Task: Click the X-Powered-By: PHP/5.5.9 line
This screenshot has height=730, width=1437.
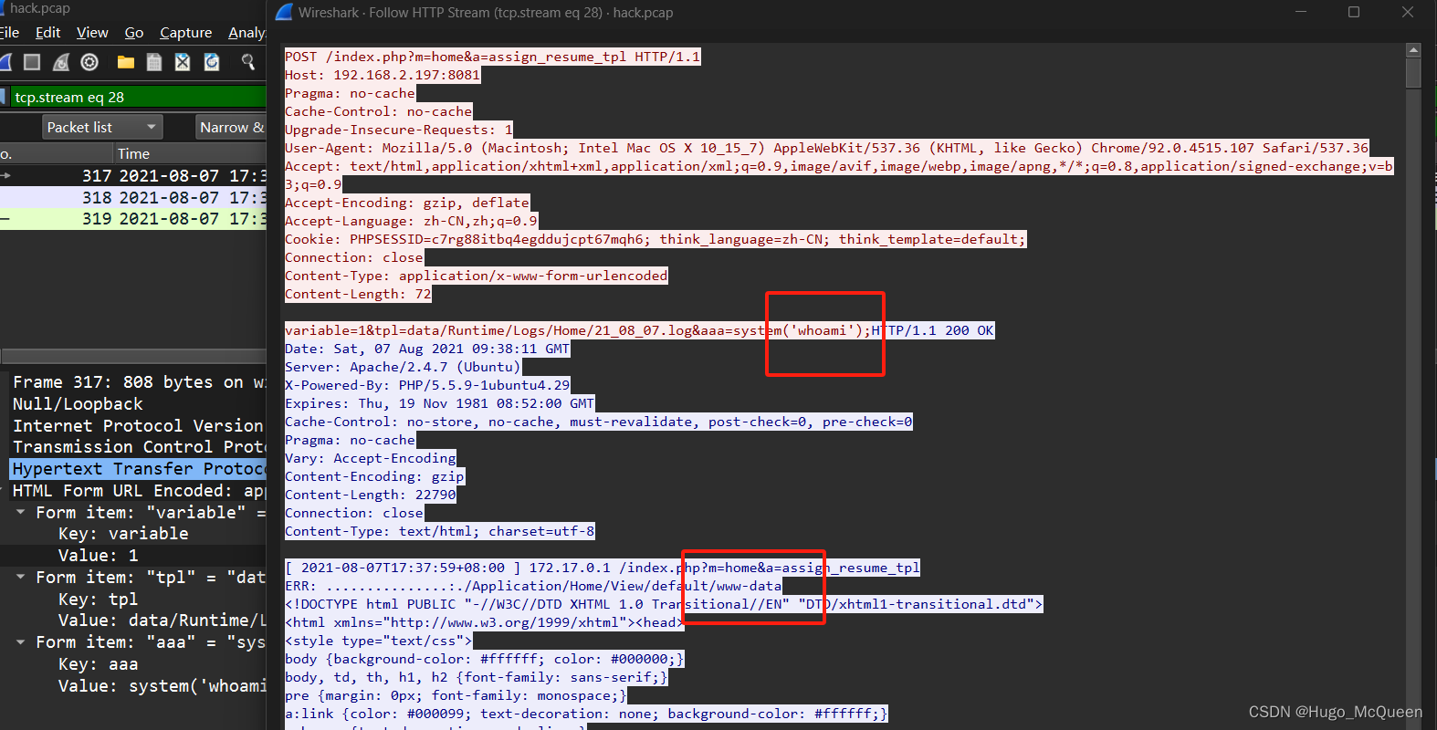Action: (427, 385)
